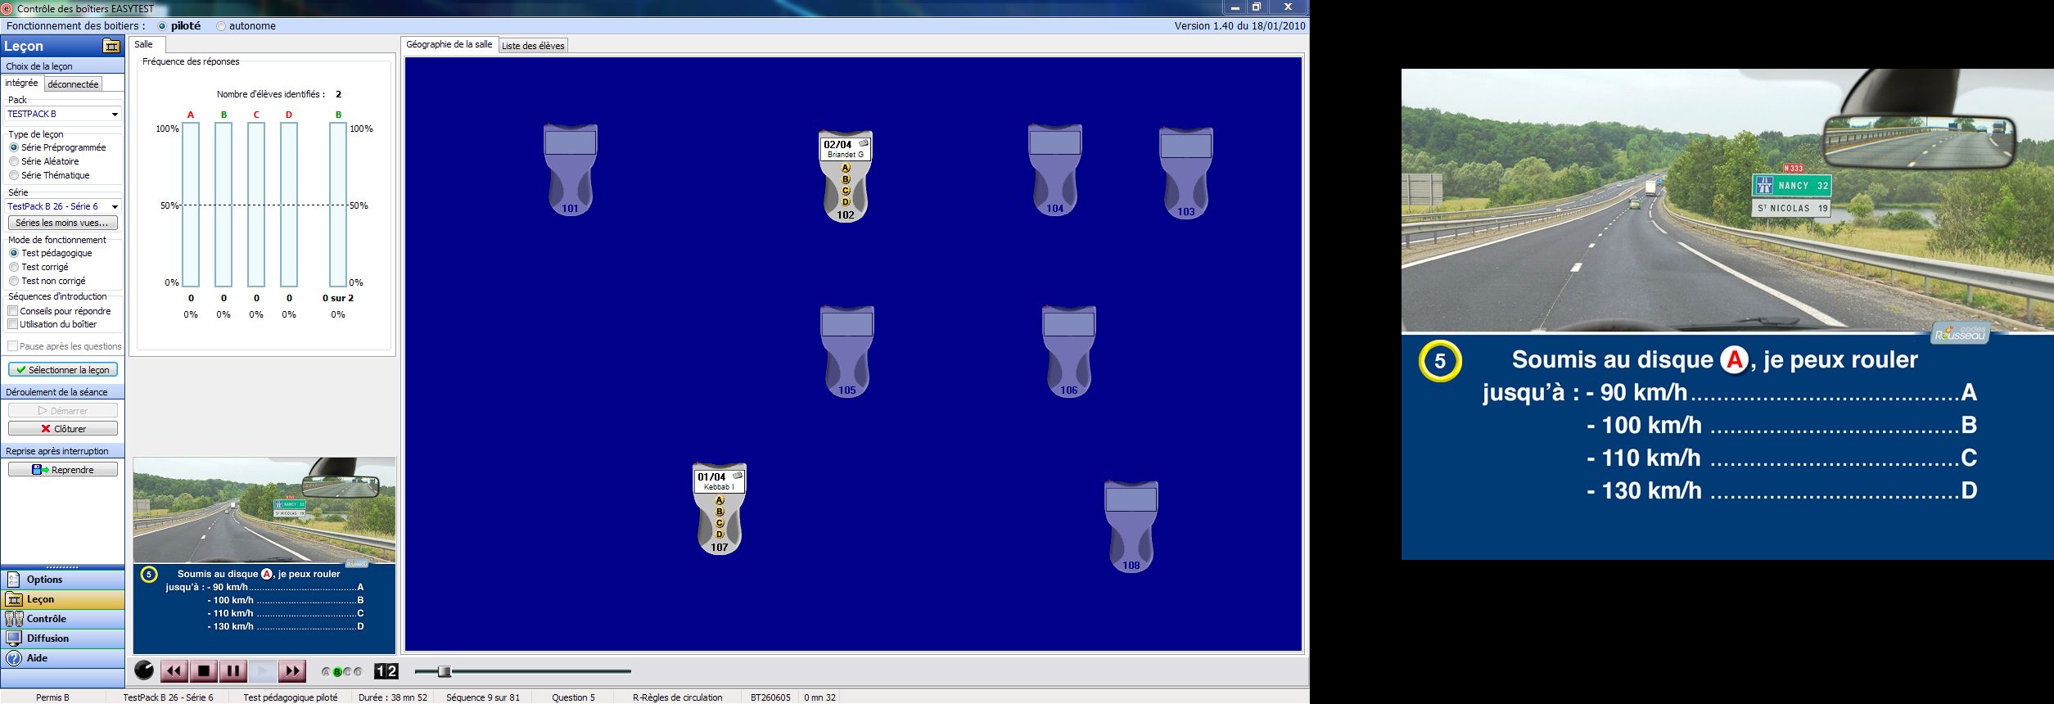Click the Clôturer button

point(63,429)
